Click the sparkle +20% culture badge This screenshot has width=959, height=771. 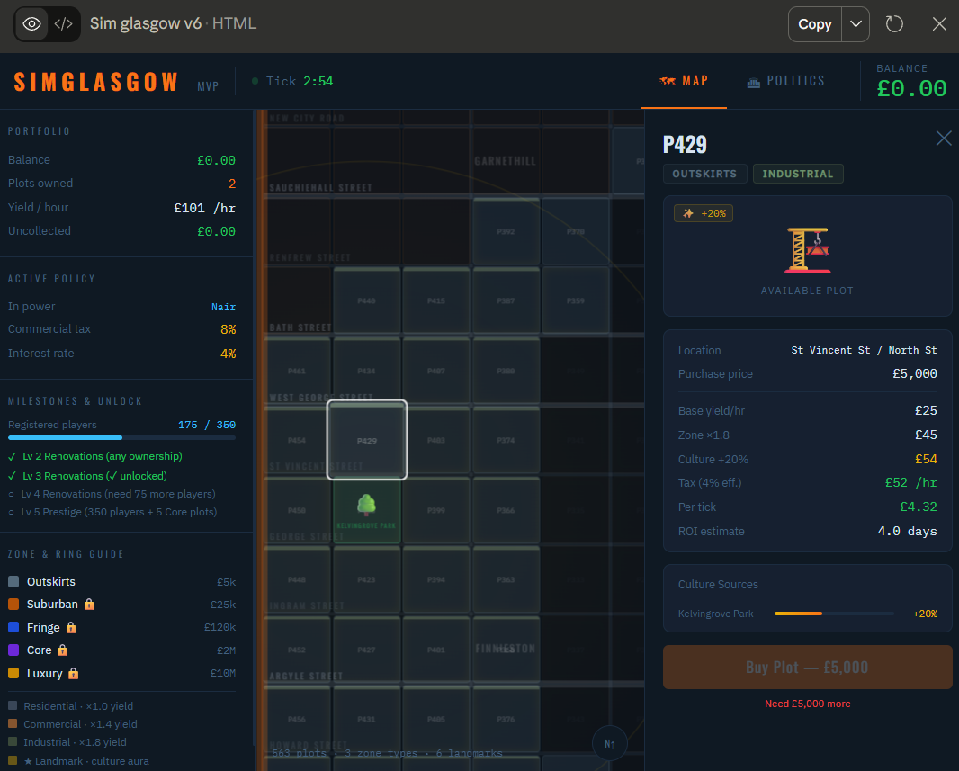point(704,213)
